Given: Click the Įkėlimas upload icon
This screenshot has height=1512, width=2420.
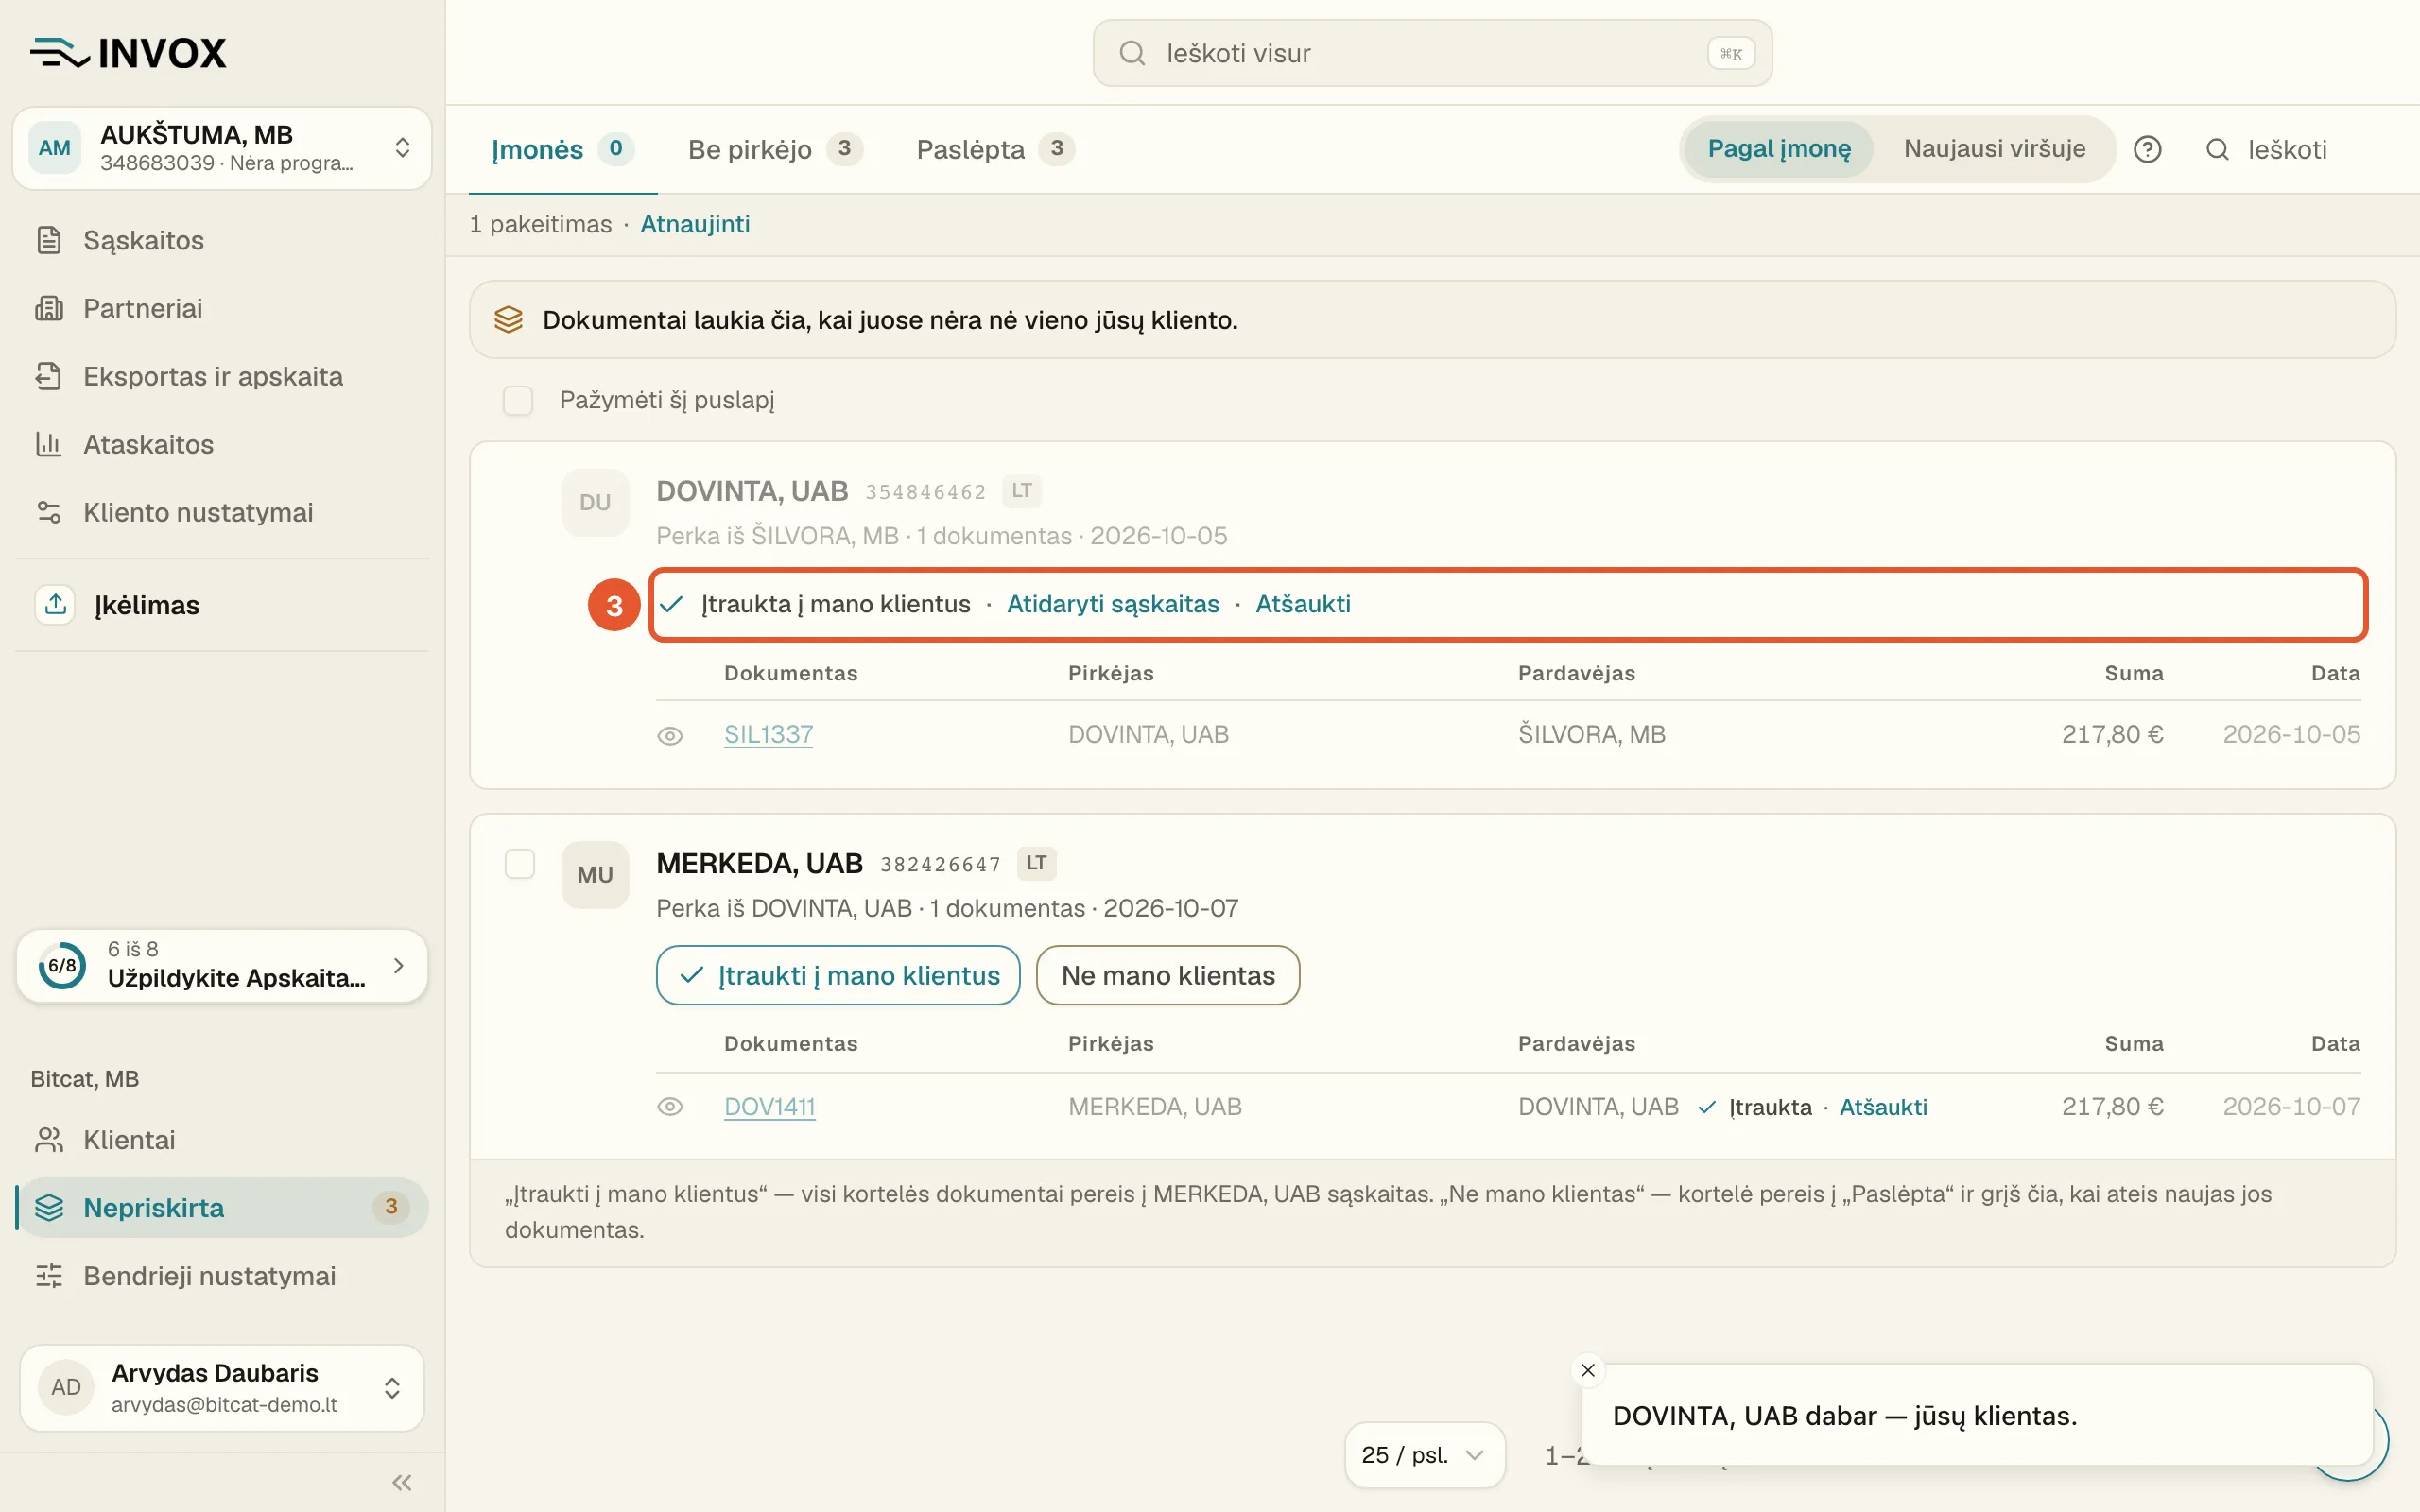Looking at the screenshot, I should (x=55, y=604).
